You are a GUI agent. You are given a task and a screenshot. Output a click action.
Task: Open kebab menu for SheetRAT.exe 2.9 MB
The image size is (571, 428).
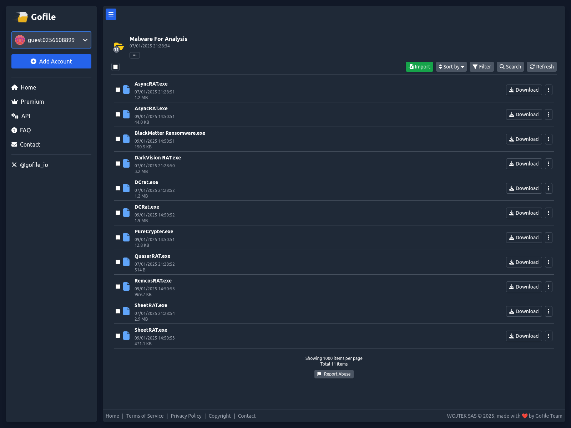pyautogui.click(x=549, y=311)
